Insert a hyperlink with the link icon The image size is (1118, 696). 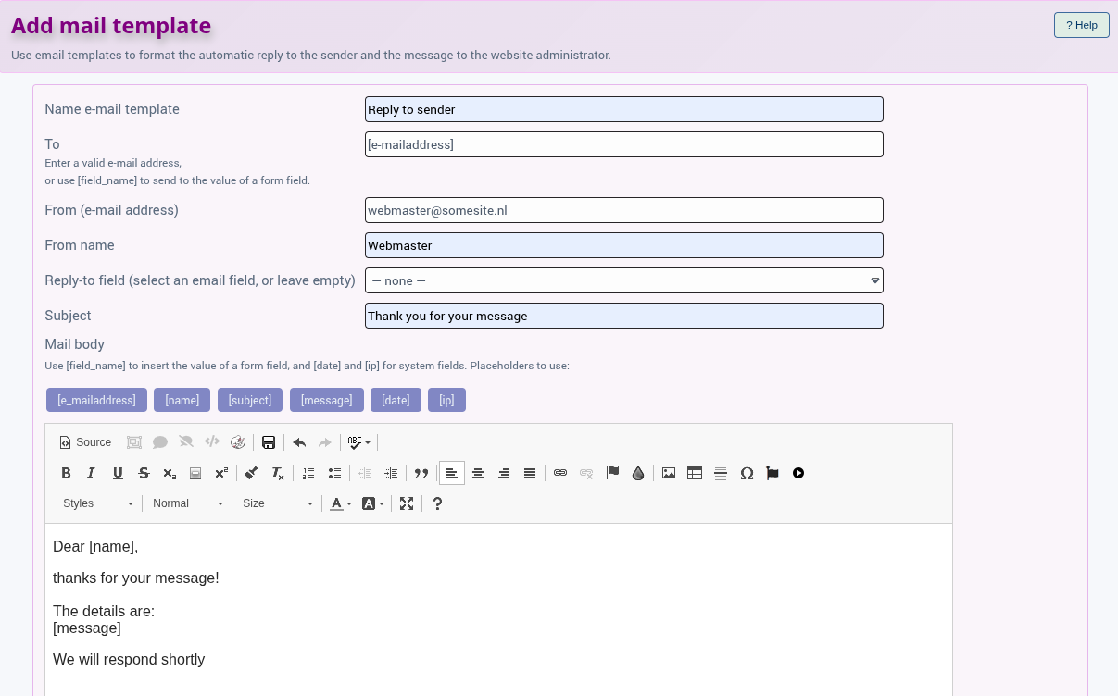click(x=560, y=473)
